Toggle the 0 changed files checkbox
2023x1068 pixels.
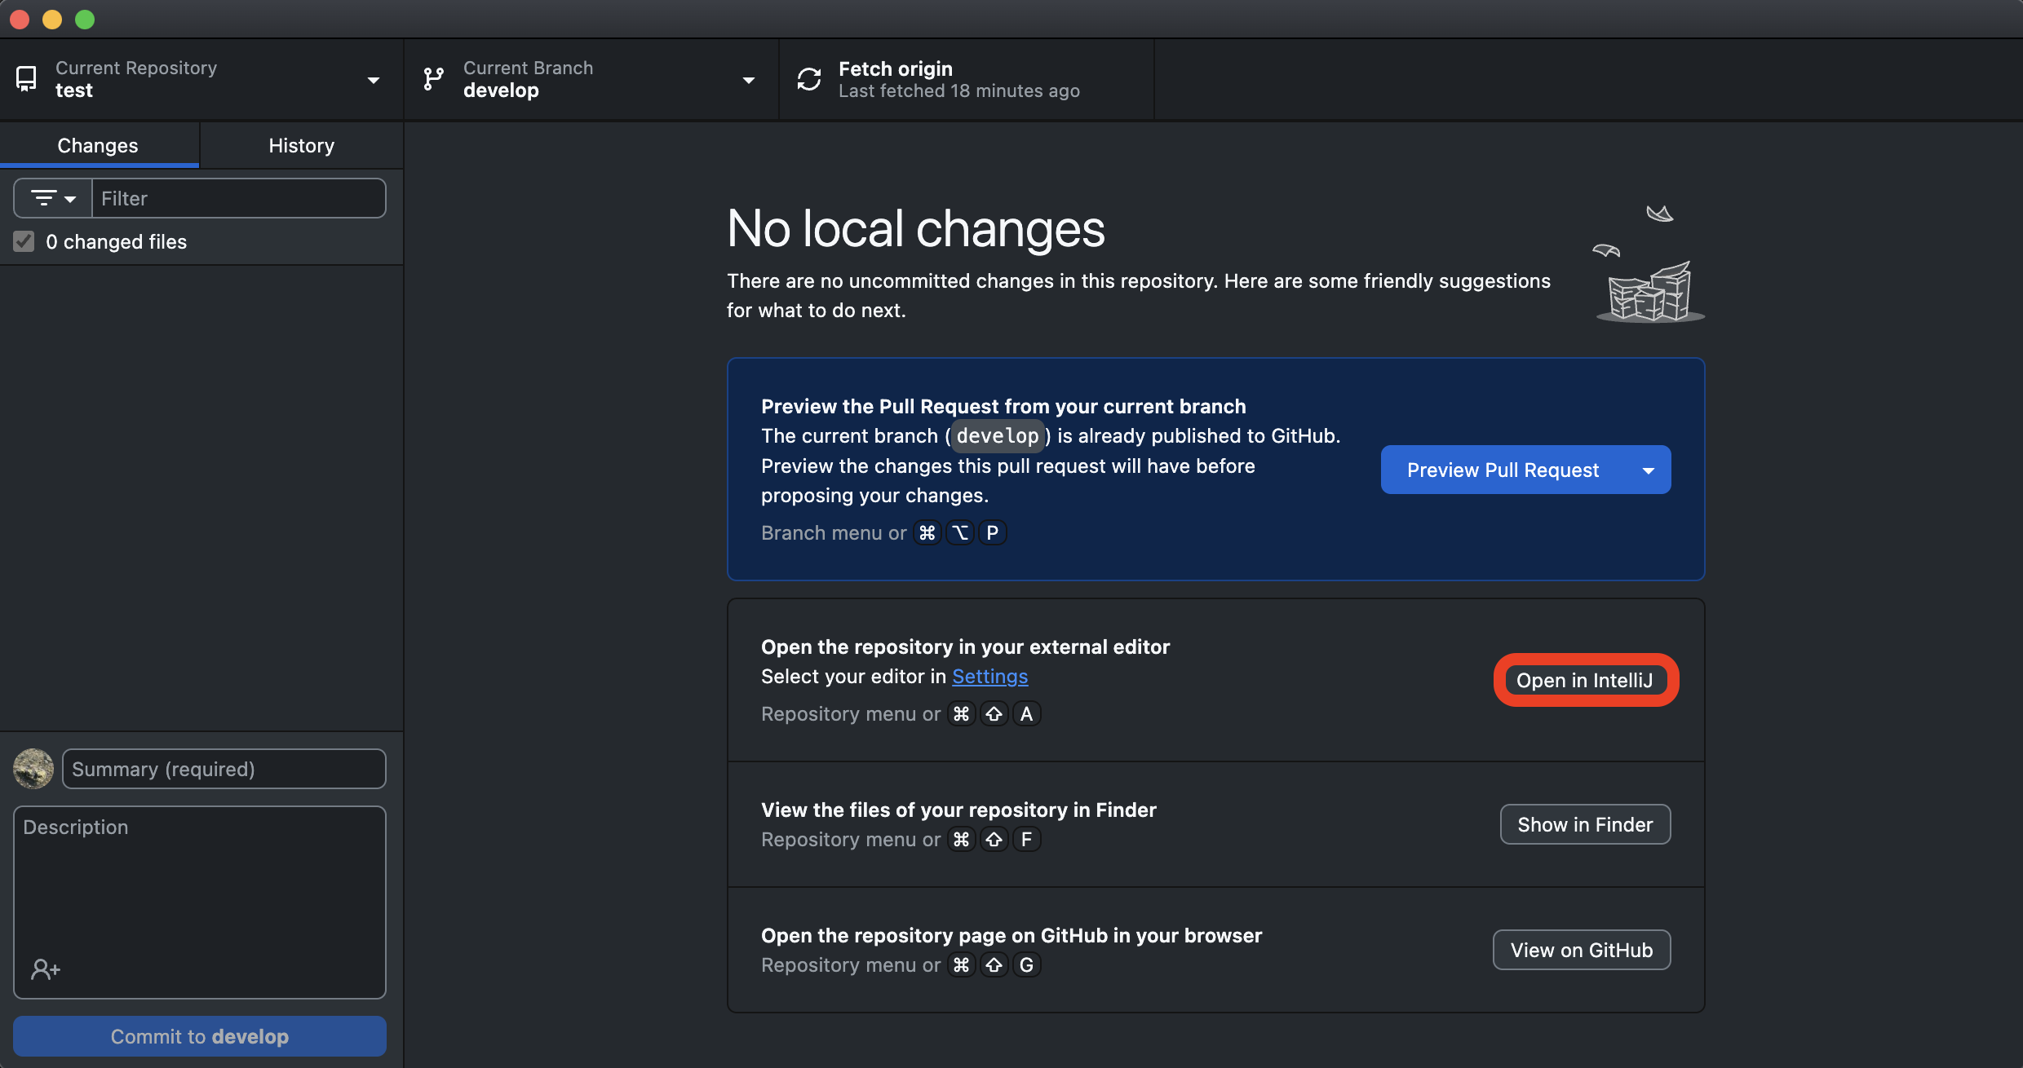(24, 241)
